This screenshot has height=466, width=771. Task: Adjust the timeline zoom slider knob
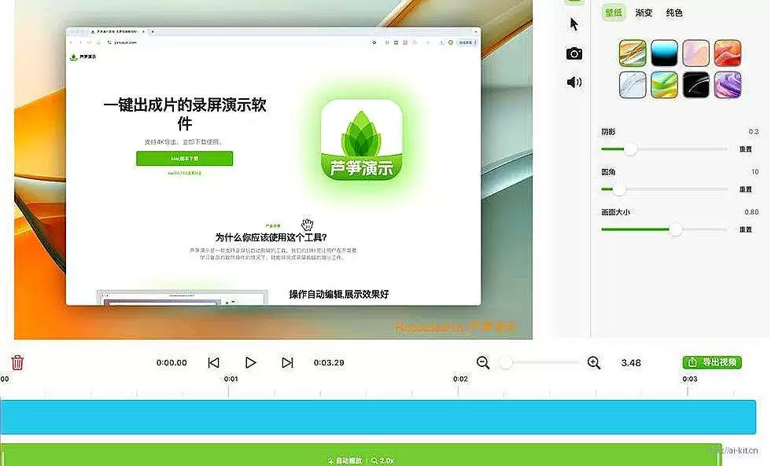pyautogui.click(x=505, y=363)
